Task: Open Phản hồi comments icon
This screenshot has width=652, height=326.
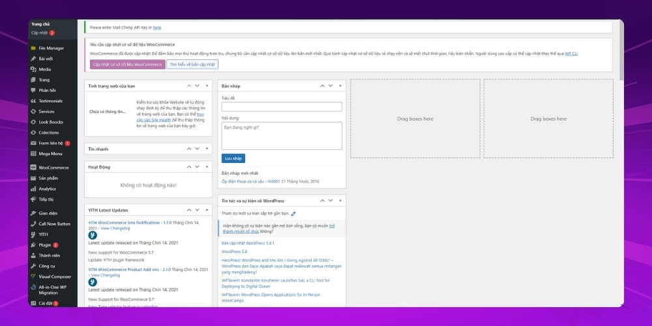Action: 33,90
